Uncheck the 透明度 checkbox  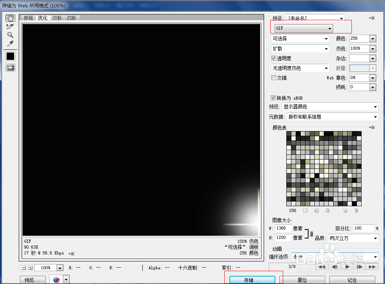[273, 58]
